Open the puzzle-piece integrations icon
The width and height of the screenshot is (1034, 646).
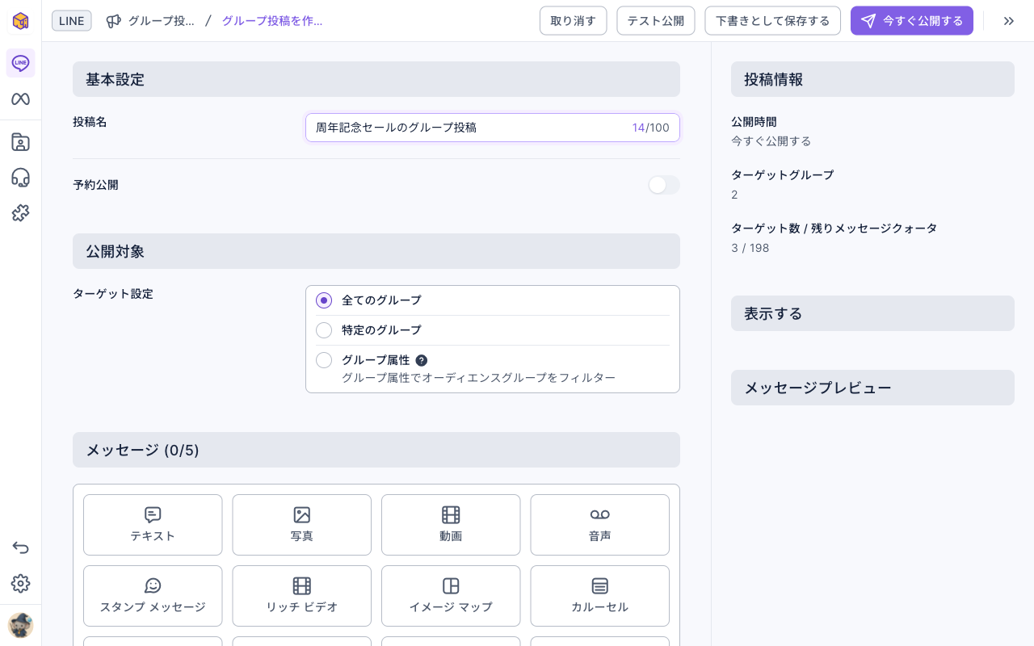pyautogui.click(x=20, y=213)
